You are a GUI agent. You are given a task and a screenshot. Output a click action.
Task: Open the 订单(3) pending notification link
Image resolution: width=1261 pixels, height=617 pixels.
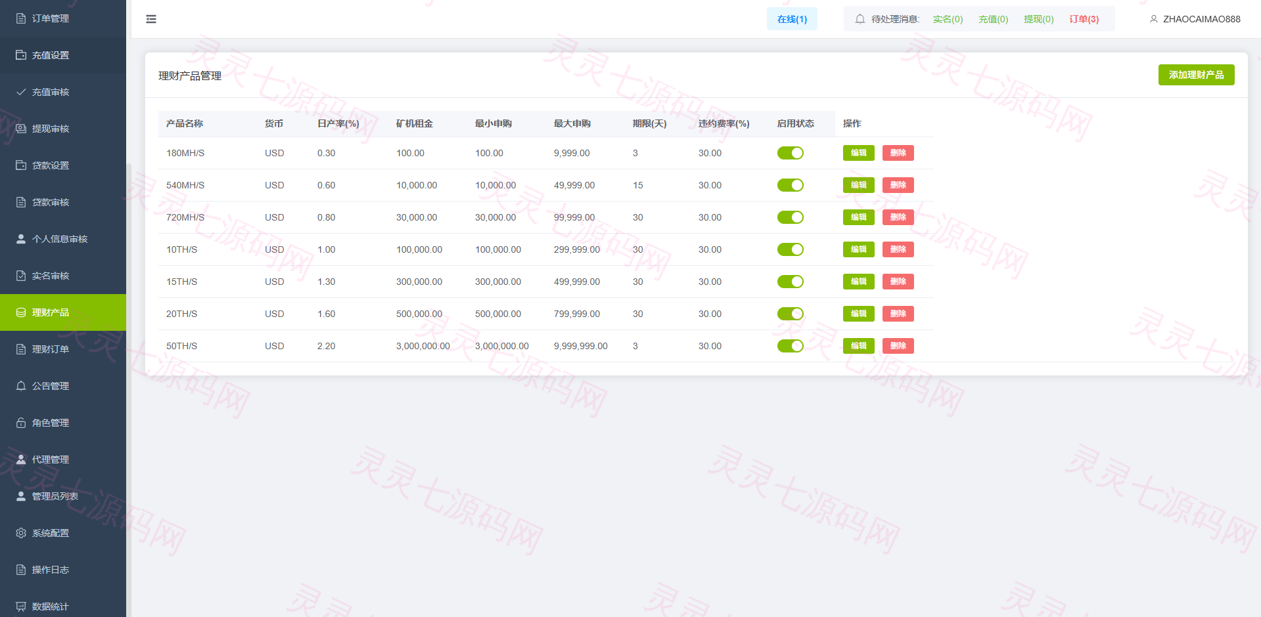coord(1084,19)
